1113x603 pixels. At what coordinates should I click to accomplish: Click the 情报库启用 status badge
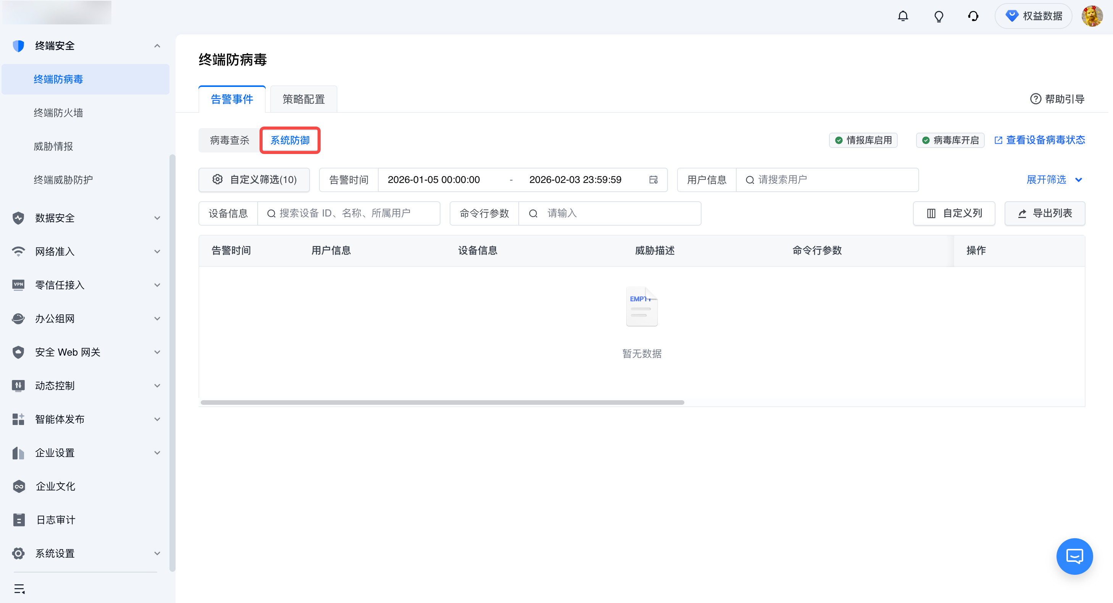863,140
